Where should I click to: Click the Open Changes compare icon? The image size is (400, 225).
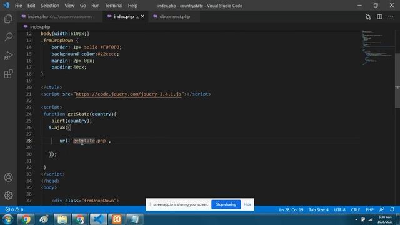click(x=368, y=17)
